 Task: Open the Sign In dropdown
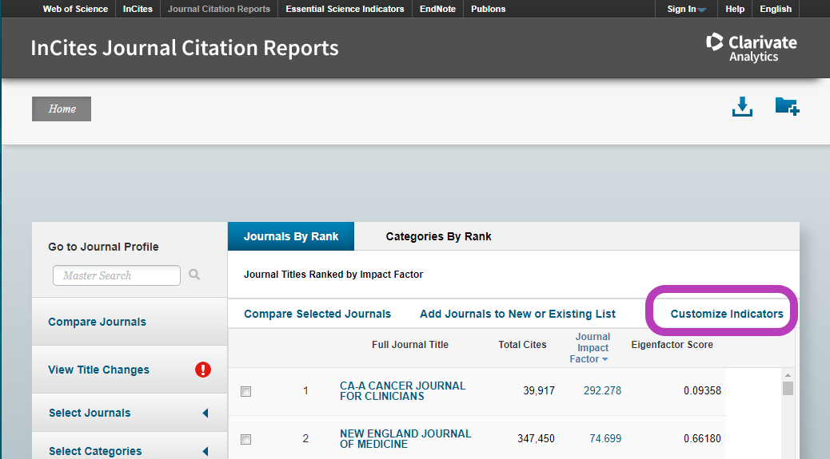pos(686,9)
